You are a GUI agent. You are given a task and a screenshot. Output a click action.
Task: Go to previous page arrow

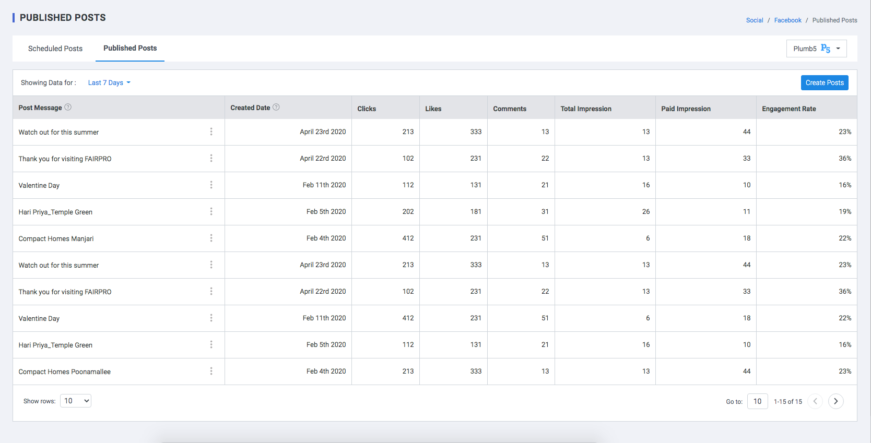pyautogui.click(x=815, y=401)
